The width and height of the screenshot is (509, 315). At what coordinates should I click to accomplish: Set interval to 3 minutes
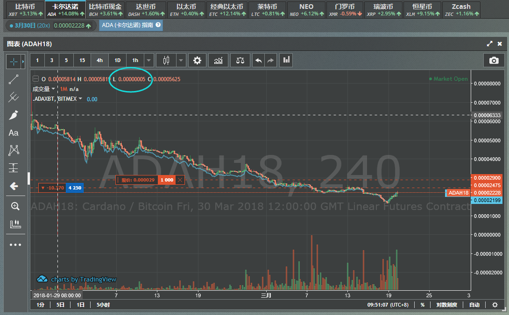coord(52,60)
